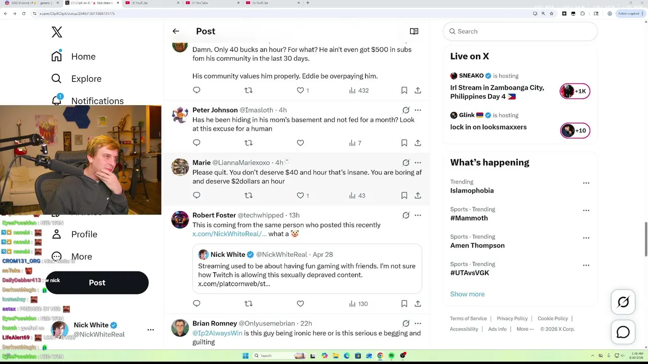Open the Spotify icon in the taskbar
This screenshot has height=364, width=648.
pyautogui.click(x=391, y=356)
